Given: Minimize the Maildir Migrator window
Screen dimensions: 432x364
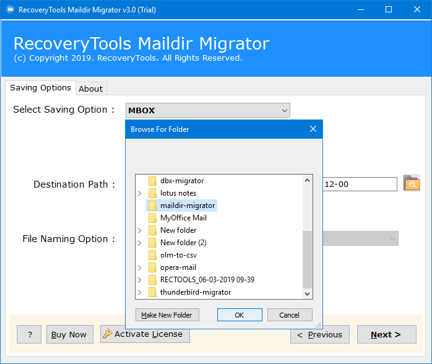Looking at the screenshot, I should point(361,10).
